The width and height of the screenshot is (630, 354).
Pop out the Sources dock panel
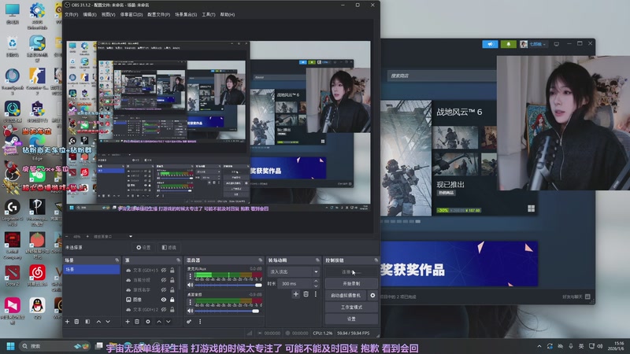(x=179, y=260)
